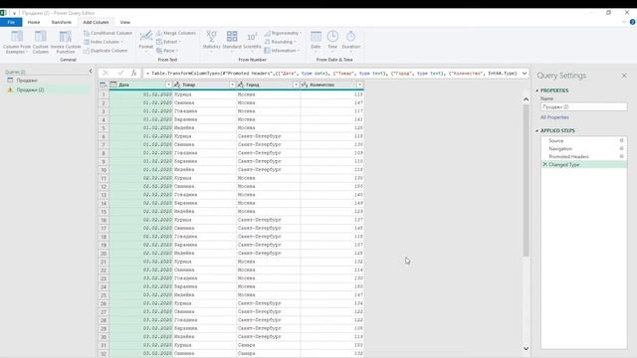Confirm formula with checkmark icon
The image size is (637, 358).
120,73
